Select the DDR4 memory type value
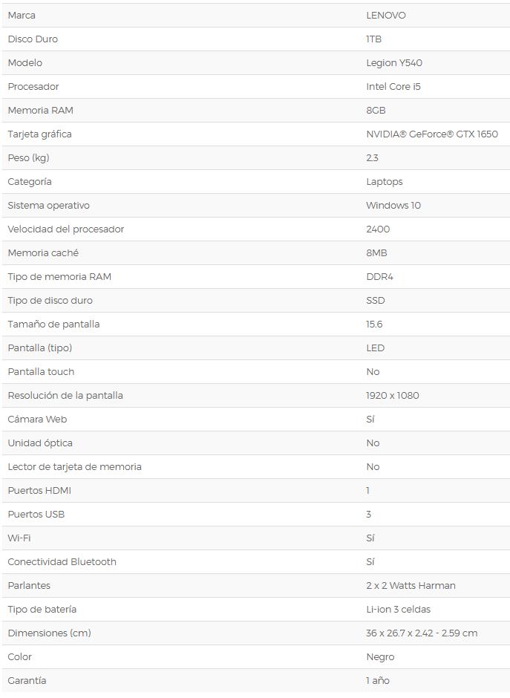Screen dimensions: 510x698 click(x=379, y=276)
